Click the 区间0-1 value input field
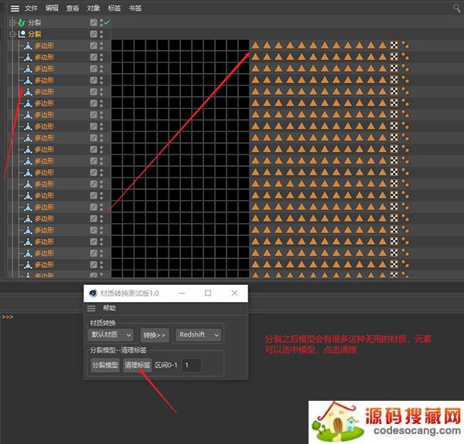 pyautogui.click(x=192, y=365)
